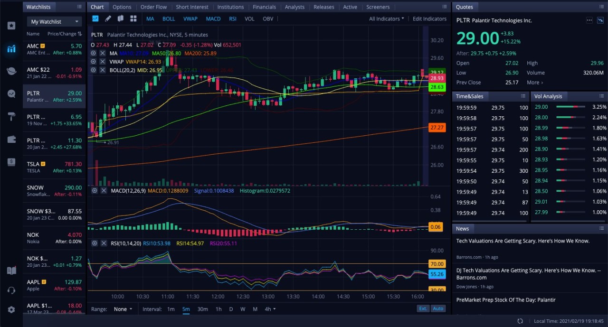Image resolution: width=608 pixels, height=327 pixels.
Task: Open the Screeners tab
Action: 378,7
